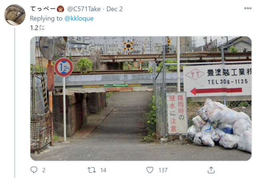Screen dimensions: 256x178
Task: Open the @kkloque mention link
Action: tap(79, 18)
